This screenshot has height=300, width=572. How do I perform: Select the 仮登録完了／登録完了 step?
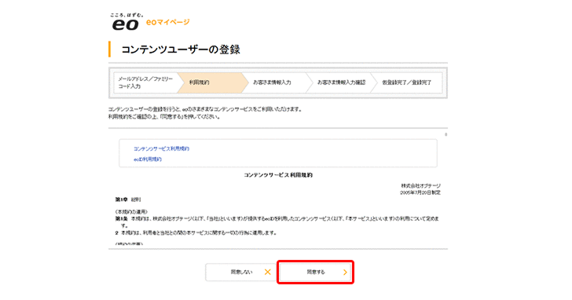tap(406, 82)
